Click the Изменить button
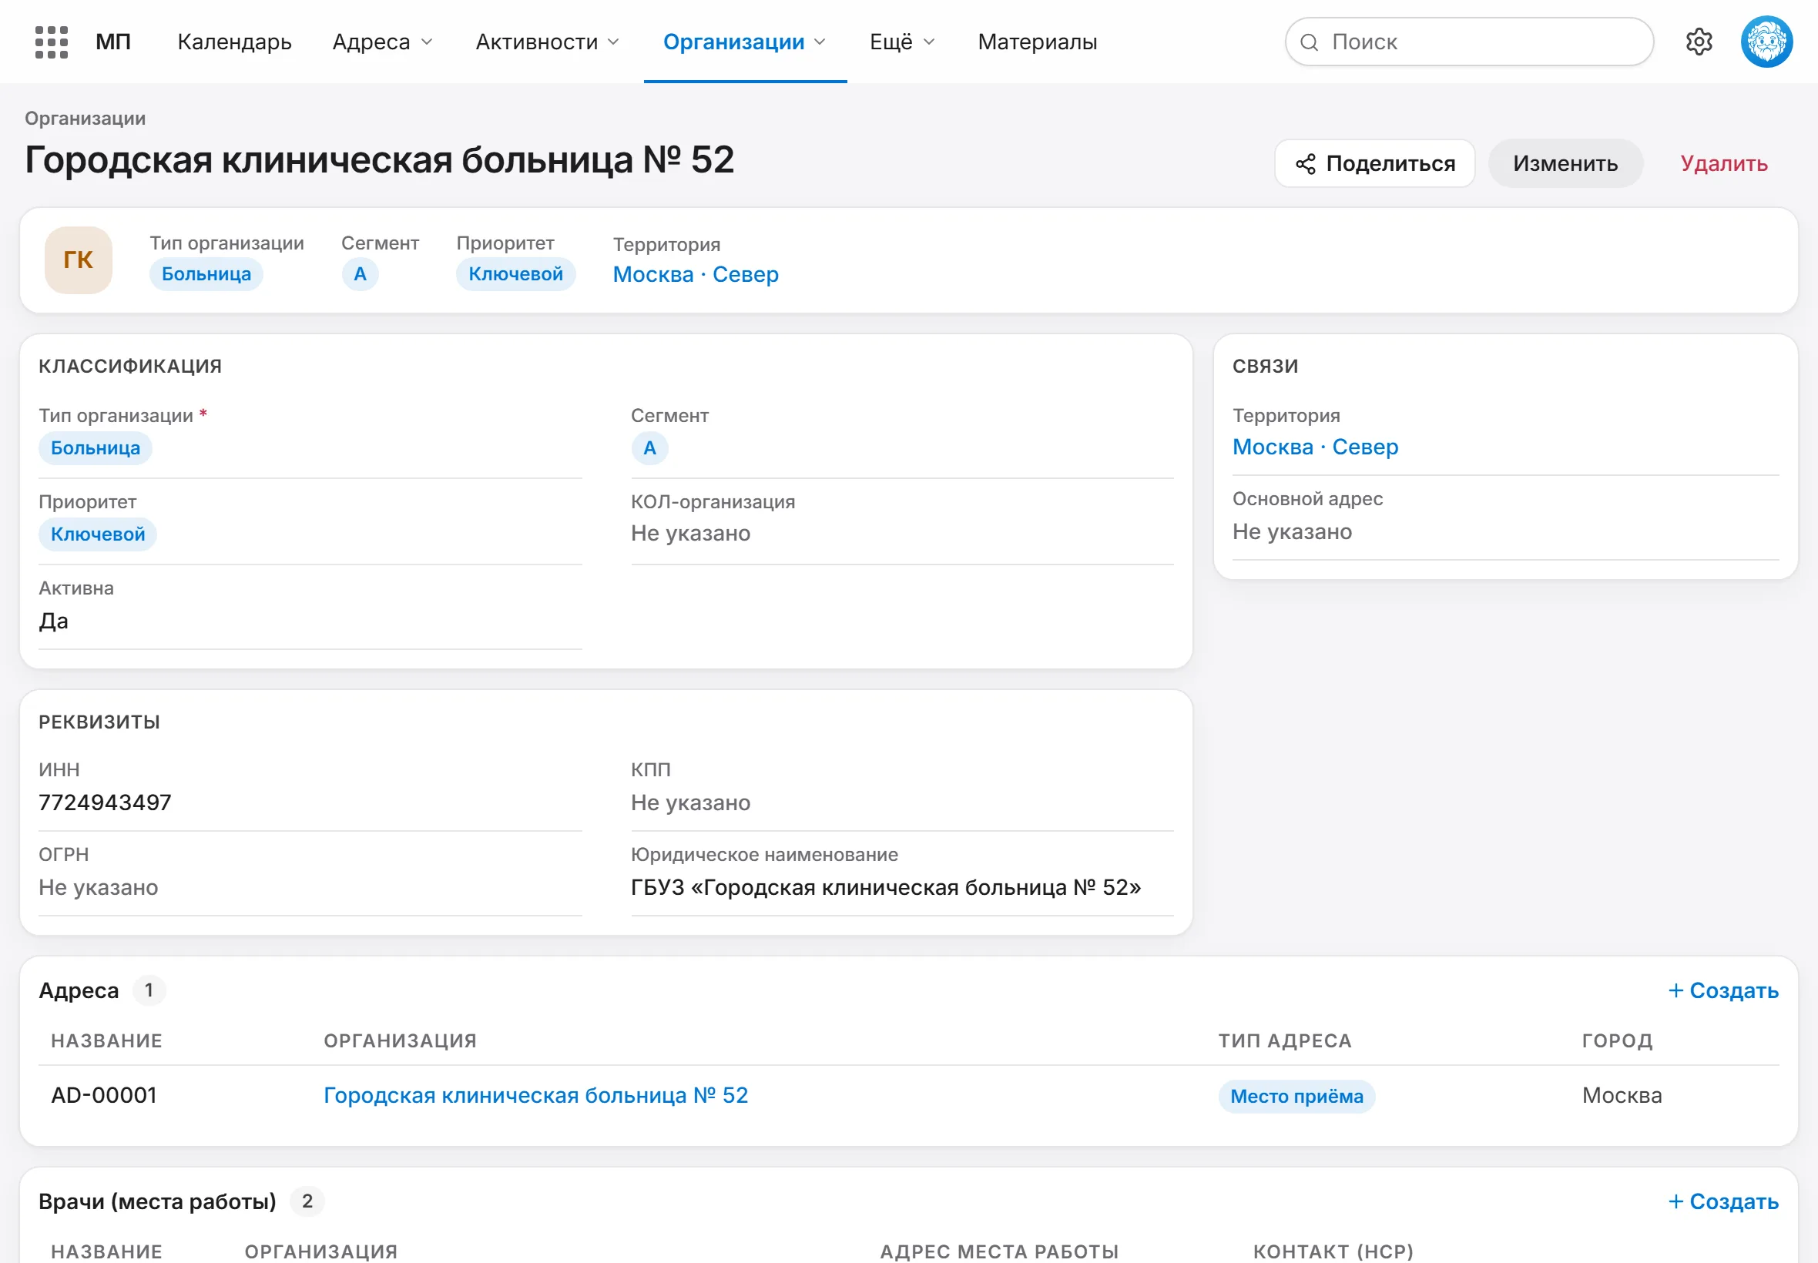The height and width of the screenshot is (1263, 1818). [1565, 164]
